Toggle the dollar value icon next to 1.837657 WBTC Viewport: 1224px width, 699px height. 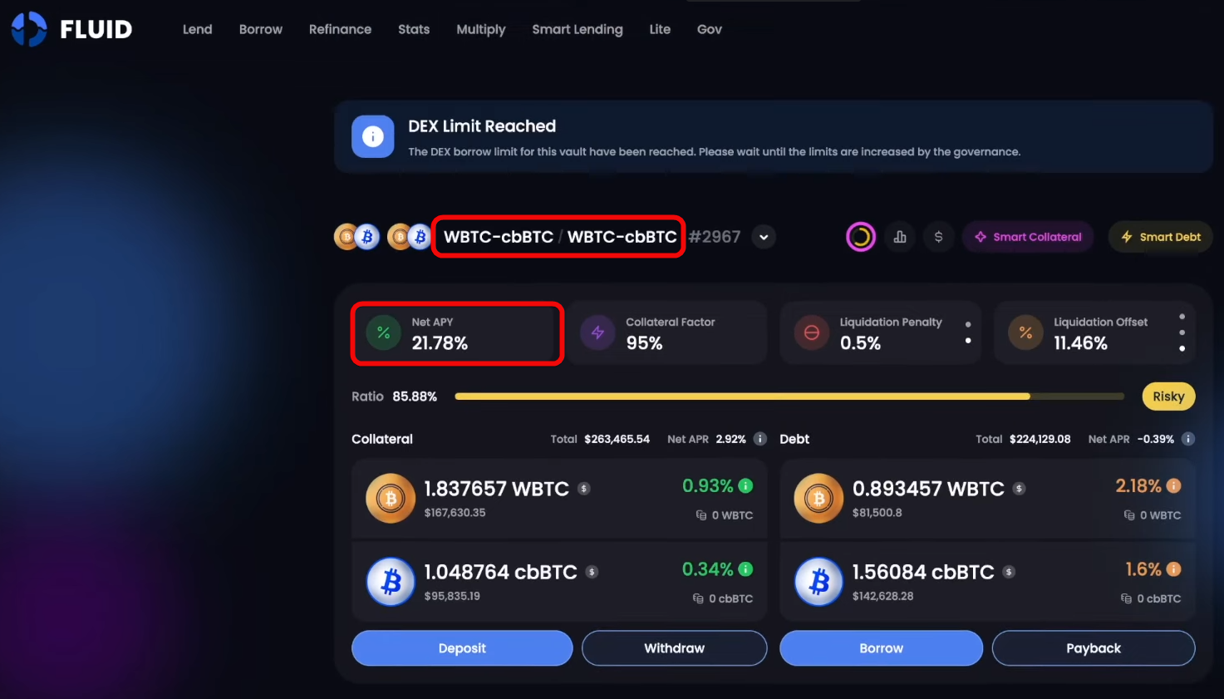click(x=584, y=489)
